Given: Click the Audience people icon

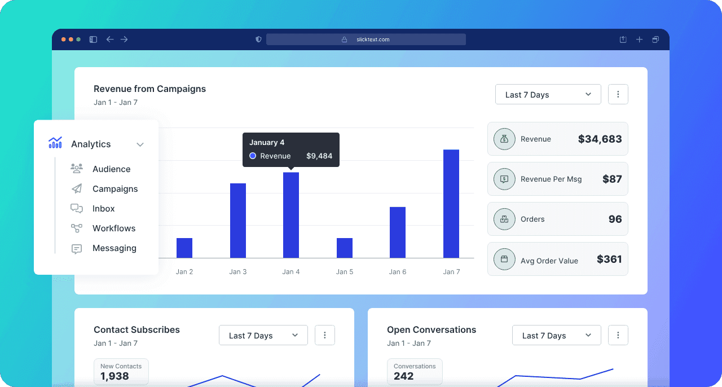Looking at the screenshot, I should pos(77,168).
